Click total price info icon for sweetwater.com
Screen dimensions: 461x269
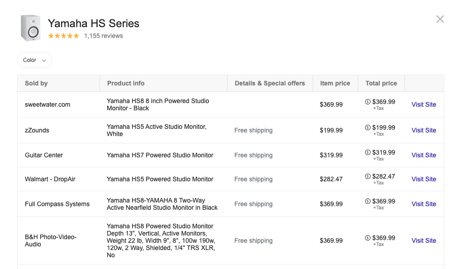tap(368, 102)
